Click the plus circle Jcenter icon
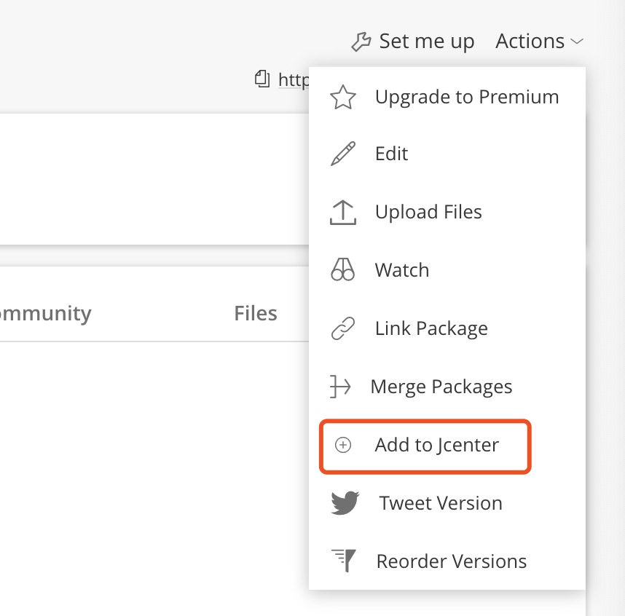 pos(343,445)
